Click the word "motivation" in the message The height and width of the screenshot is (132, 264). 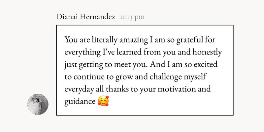tap(177, 89)
